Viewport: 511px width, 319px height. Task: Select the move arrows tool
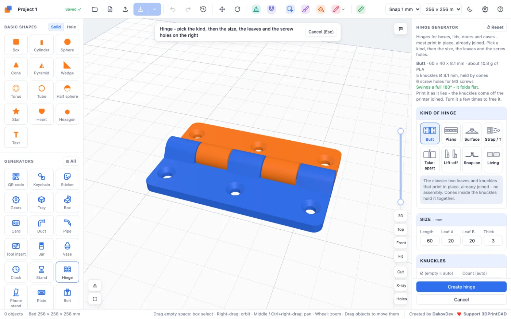pos(222,9)
